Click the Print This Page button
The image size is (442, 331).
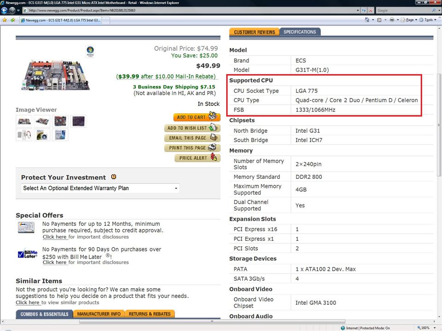[192, 148]
